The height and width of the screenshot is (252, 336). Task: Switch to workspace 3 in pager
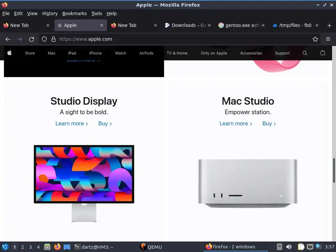tap(31, 247)
